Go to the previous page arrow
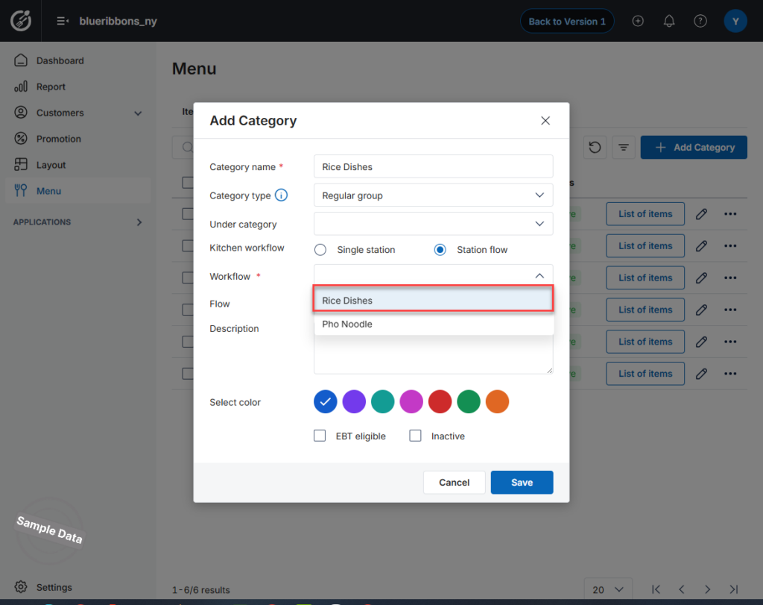763x605 pixels. tap(682, 589)
